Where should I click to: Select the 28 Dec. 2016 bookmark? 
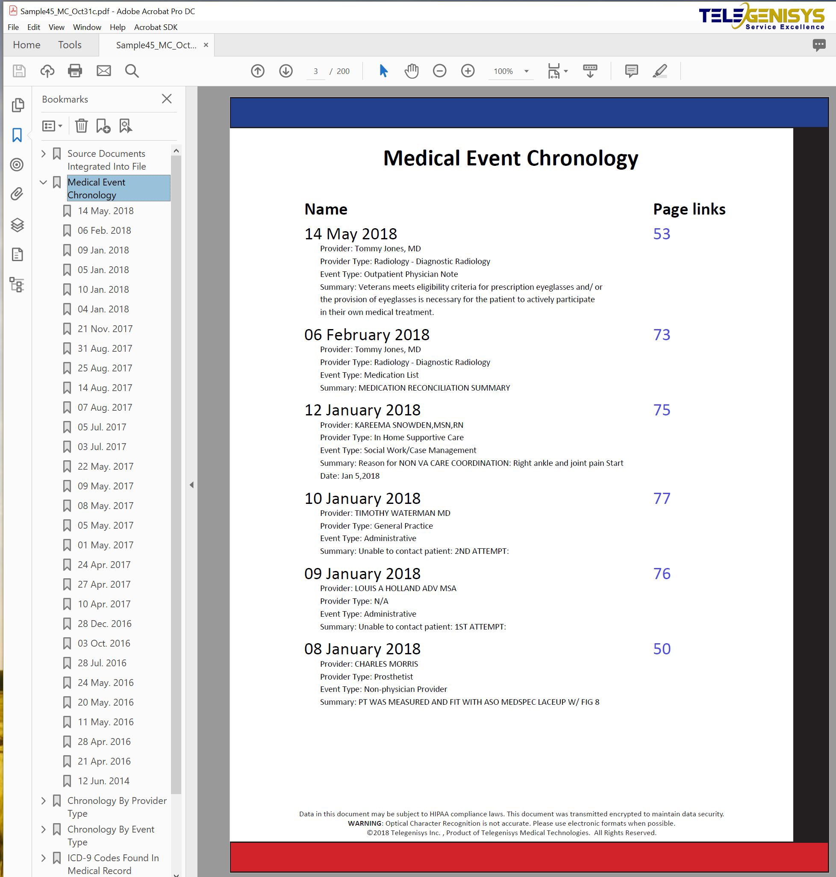pyautogui.click(x=105, y=624)
